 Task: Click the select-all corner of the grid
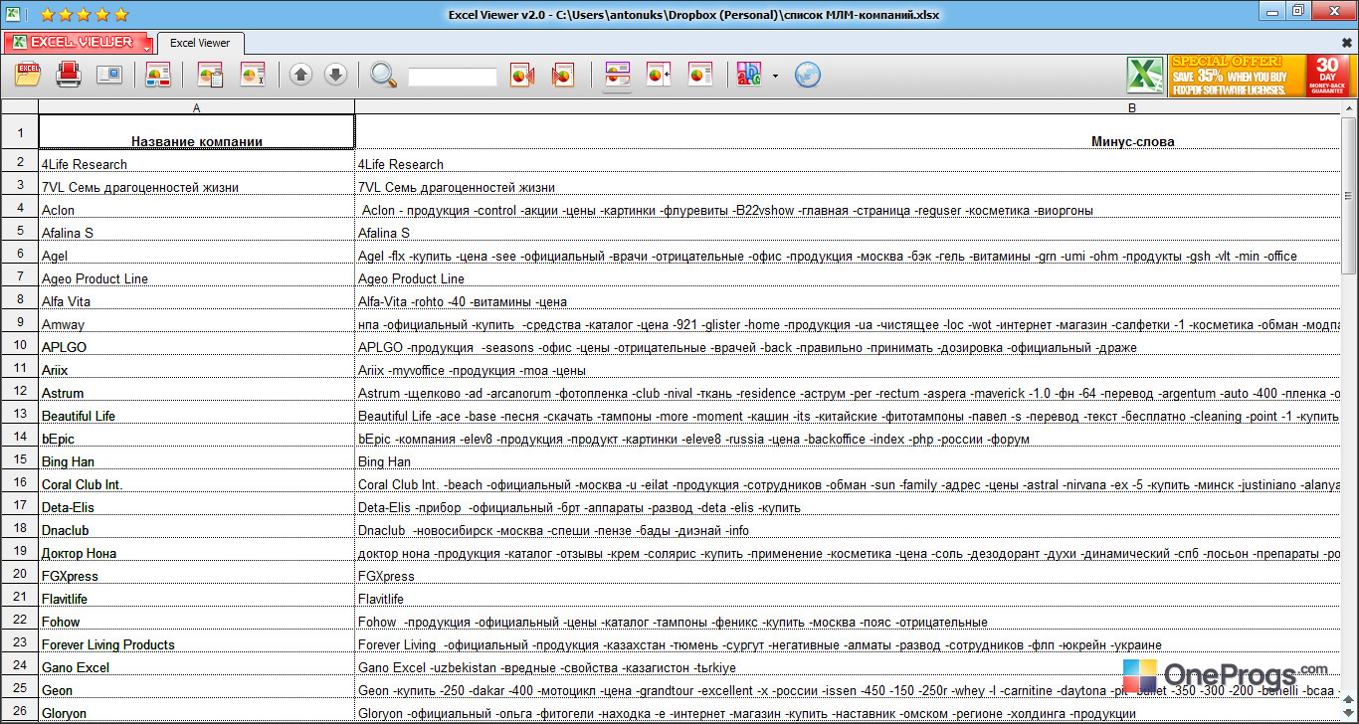[x=20, y=106]
